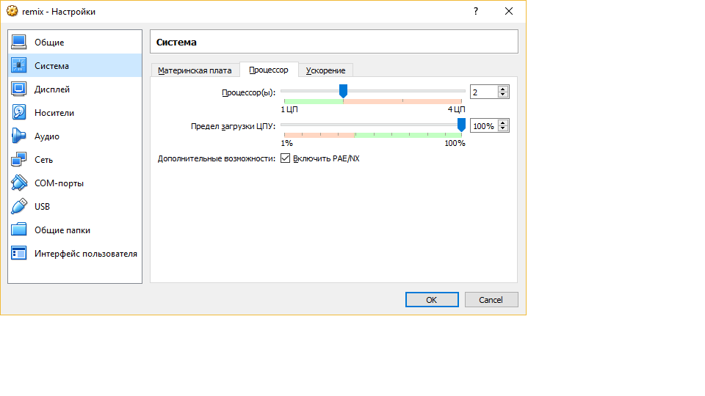The height and width of the screenshot is (396, 705).
Task: Open the USB settings icon
Action: 19,207
